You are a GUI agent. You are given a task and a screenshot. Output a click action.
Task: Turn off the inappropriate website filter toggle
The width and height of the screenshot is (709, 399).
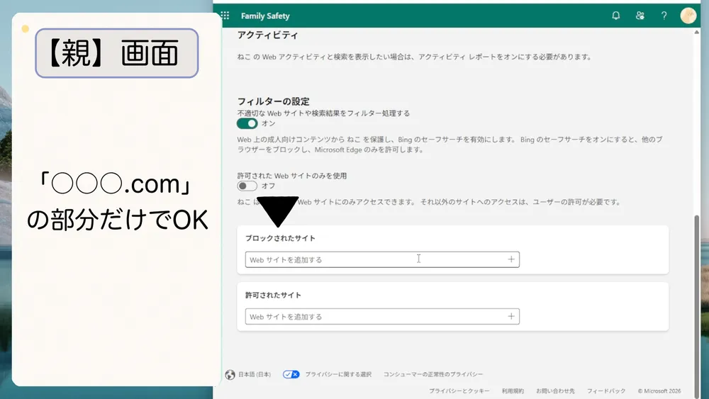click(247, 123)
